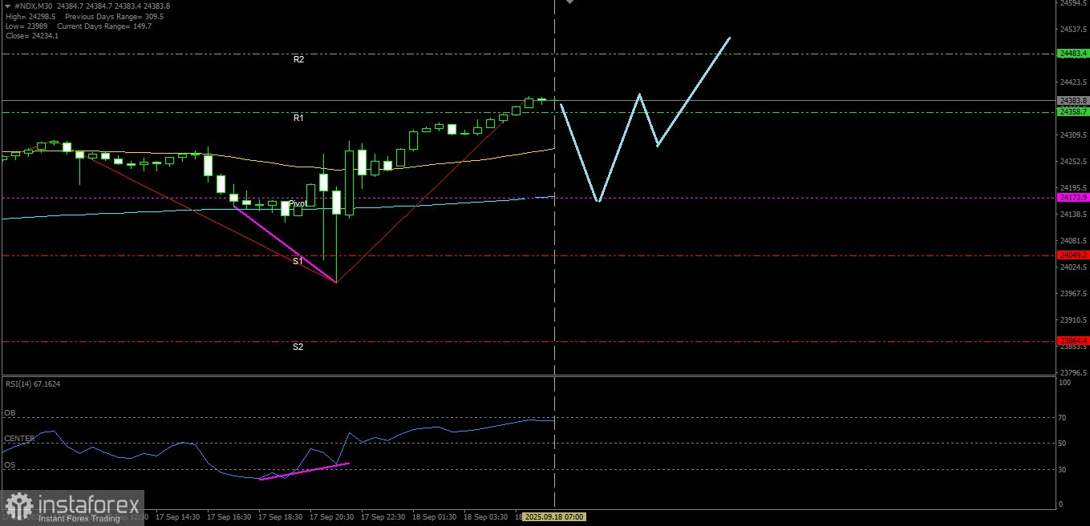1090x526 pixels.
Task: Click the green 24483.4 price tag
Action: tap(1073, 54)
